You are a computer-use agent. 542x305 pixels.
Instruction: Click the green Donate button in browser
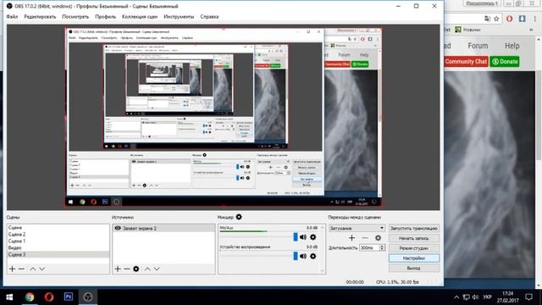505,62
